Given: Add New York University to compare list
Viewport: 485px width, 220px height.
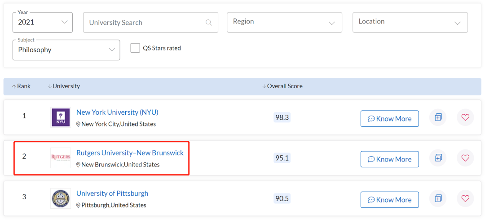Looking at the screenshot, I should (x=438, y=118).
